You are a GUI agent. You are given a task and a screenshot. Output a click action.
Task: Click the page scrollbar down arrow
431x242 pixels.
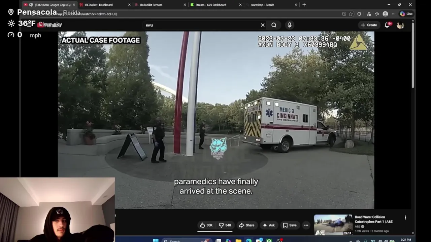[413, 233]
